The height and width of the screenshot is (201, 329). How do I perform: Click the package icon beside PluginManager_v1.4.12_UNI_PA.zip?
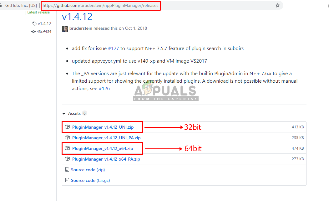coord(67,137)
